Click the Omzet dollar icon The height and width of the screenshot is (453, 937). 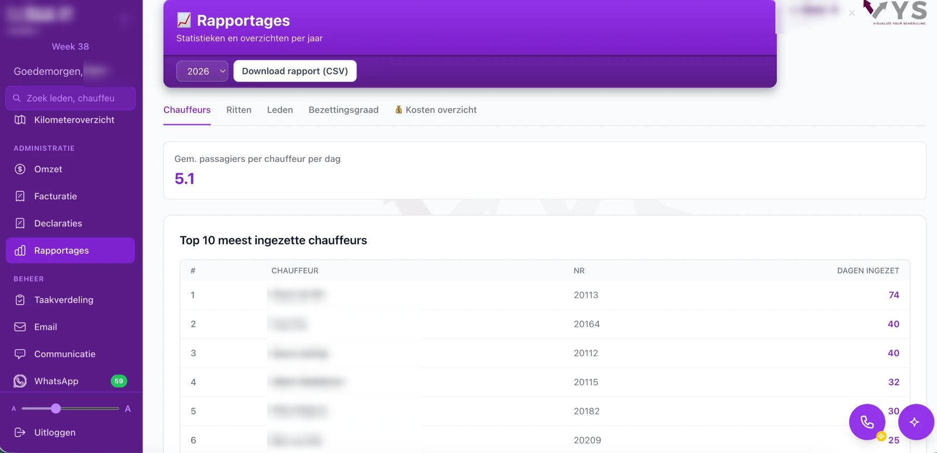tap(20, 169)
